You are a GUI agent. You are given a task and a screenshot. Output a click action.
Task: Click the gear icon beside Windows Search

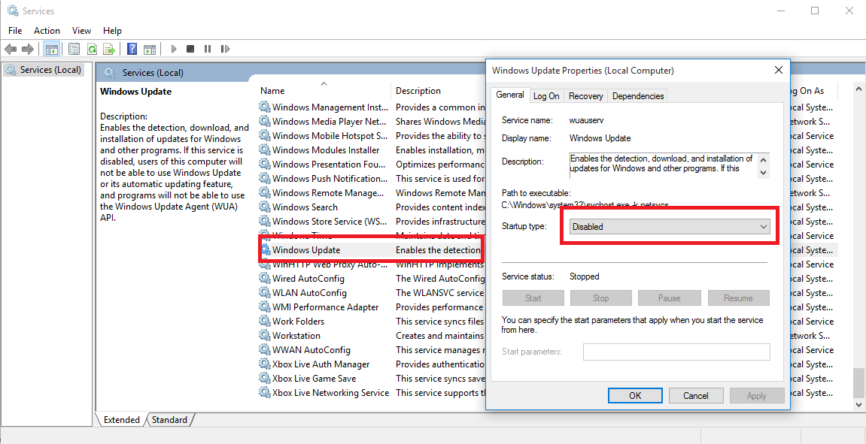265,207
